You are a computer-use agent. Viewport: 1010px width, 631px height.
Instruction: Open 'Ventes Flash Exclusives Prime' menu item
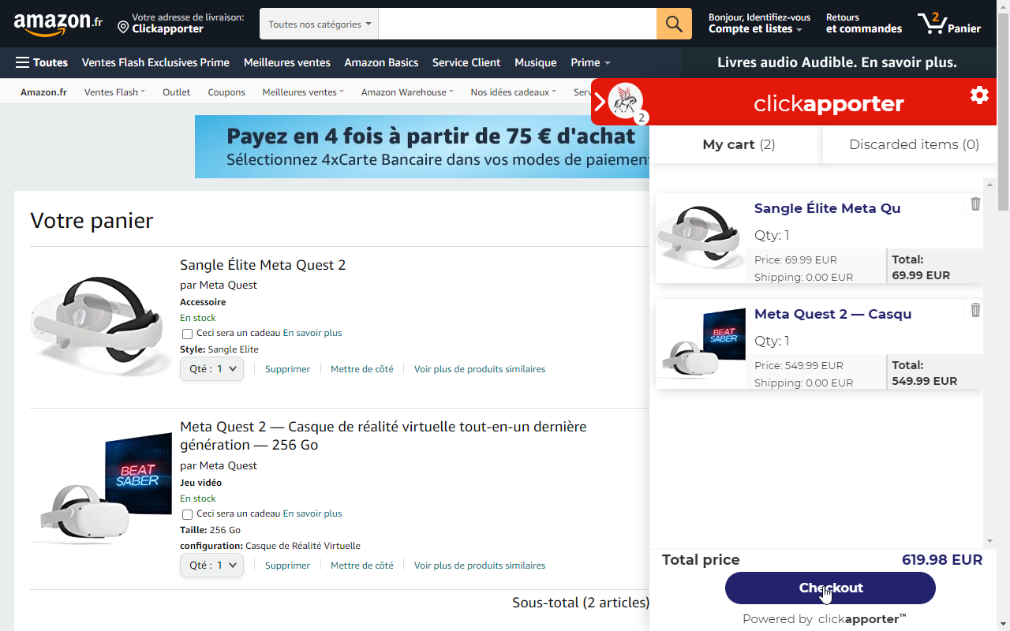155,62
